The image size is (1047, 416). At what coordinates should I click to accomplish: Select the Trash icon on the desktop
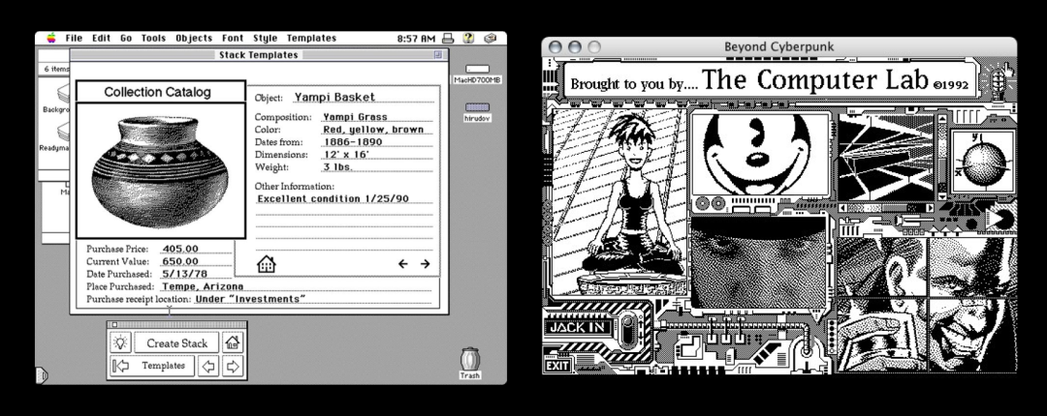click(470, 363)
